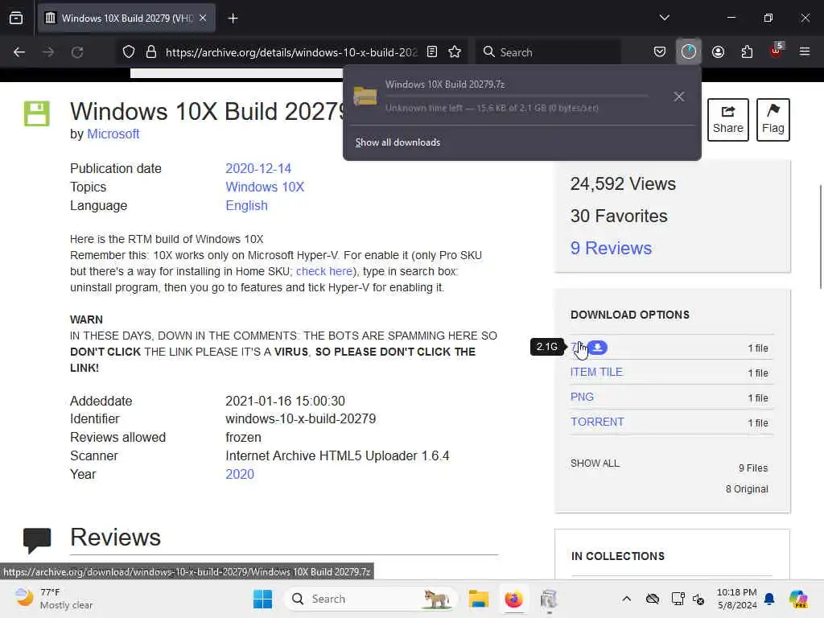
Task: Open Windows 10X topic link
Action: [x=265, y=187]
